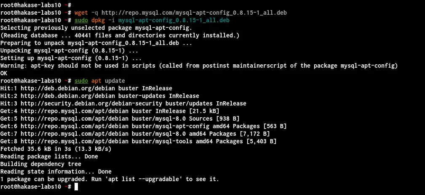The image size is (425, 195).
Task: Click the 'Fetched 35.6 kB' summary line
Action: pos(56,149)
